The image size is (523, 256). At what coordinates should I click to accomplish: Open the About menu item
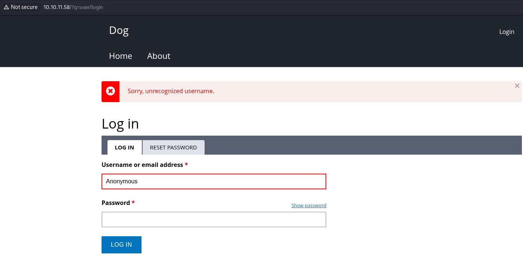159,56
